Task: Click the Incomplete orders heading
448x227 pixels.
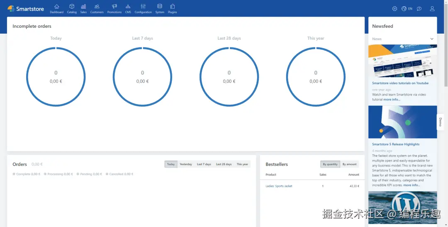Action: (32, 26)
